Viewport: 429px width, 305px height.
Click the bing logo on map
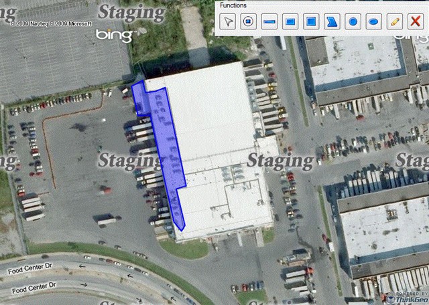(x=115, y=35)
